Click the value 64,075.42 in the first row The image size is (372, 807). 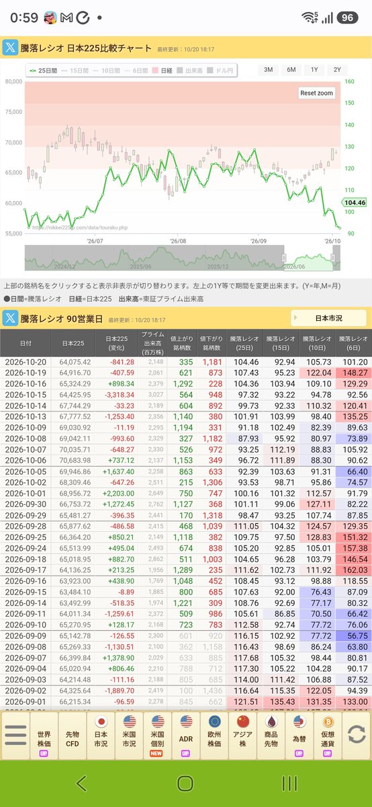click(x=75, y=362)
